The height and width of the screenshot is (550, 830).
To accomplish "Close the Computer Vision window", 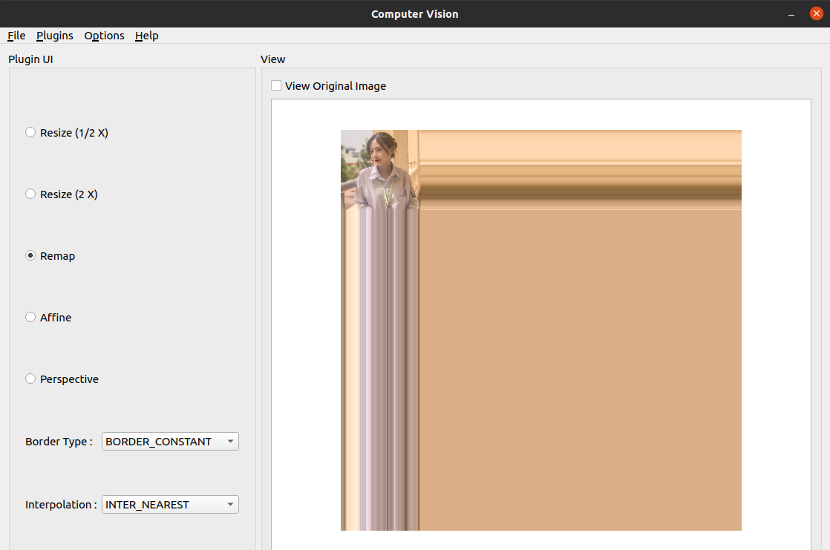I will [816, 14].
